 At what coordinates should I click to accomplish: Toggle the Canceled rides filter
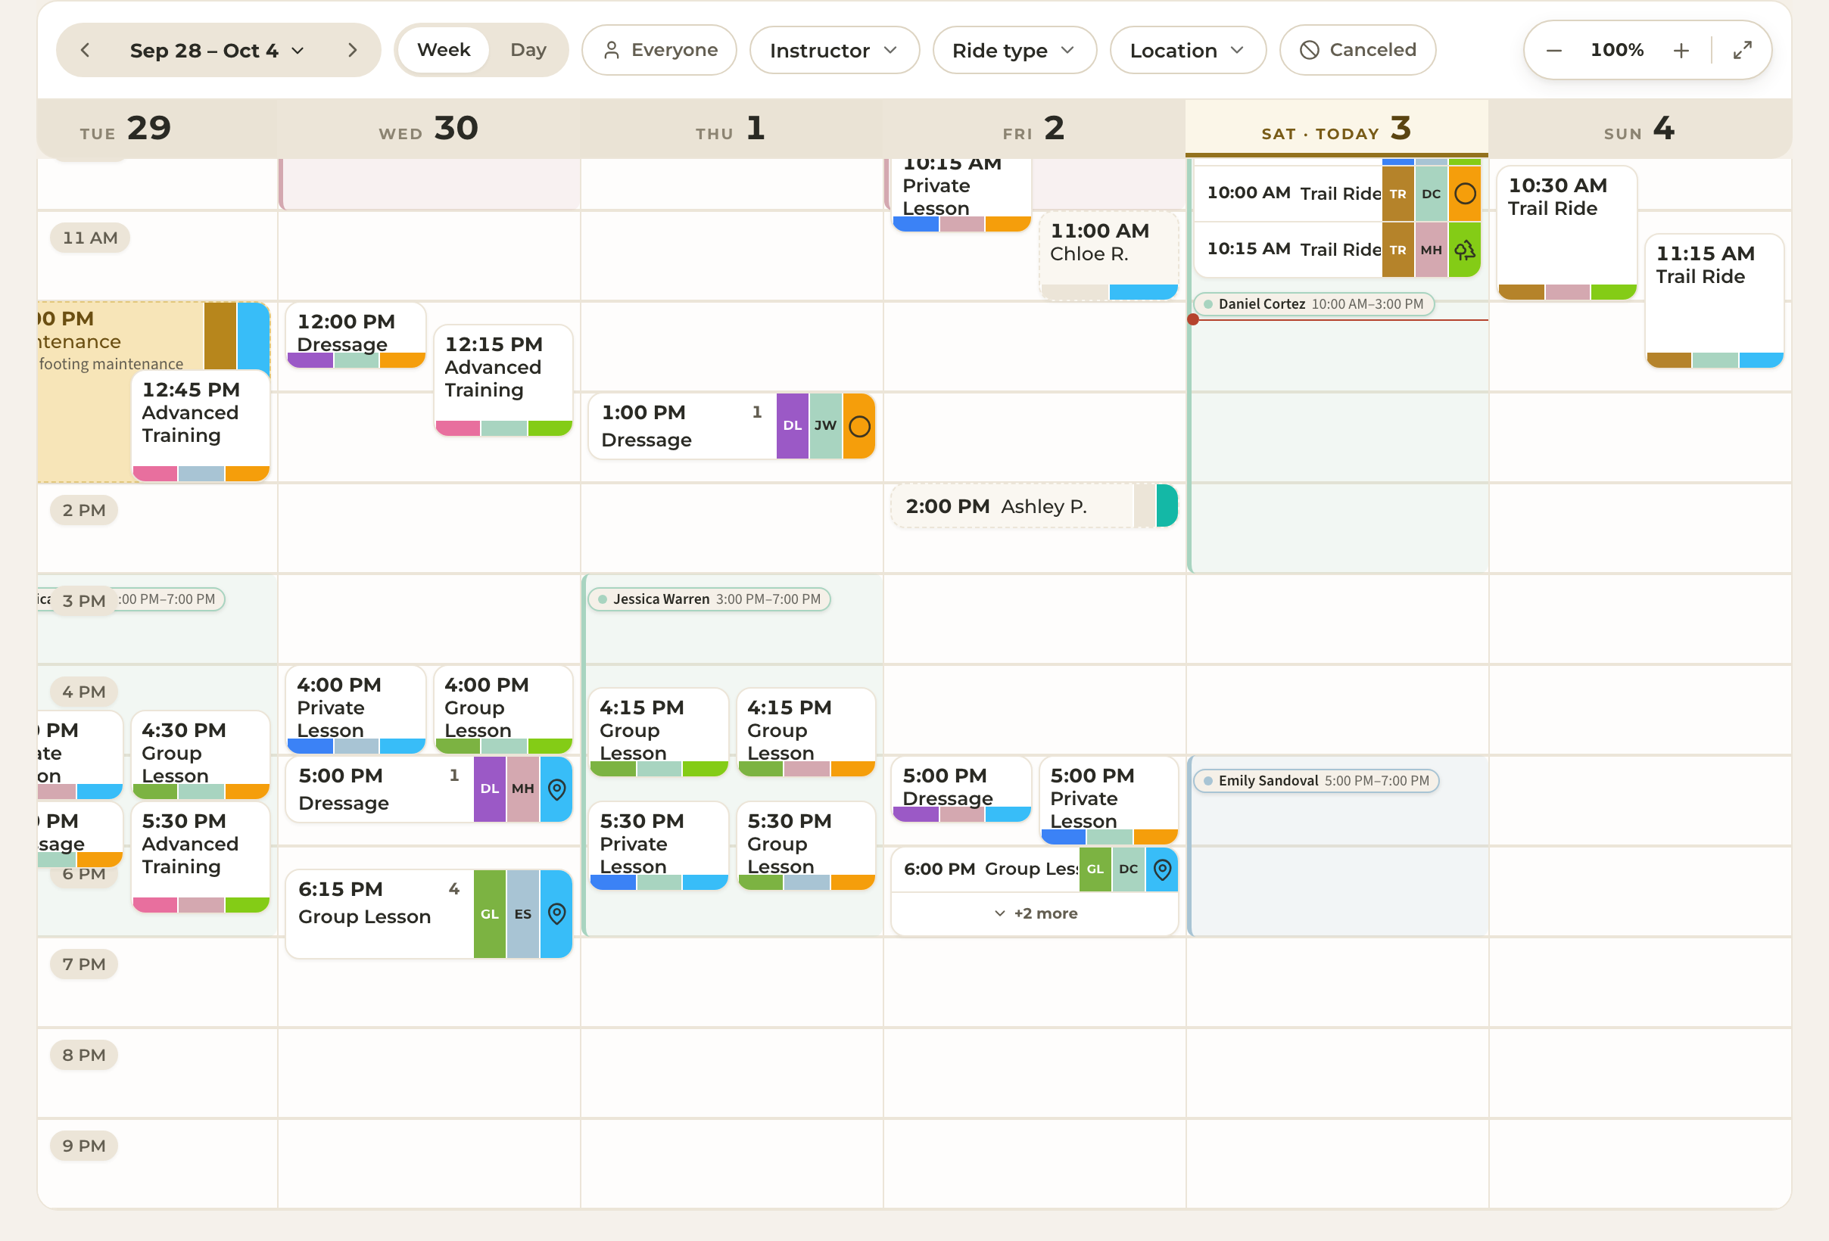coord(1357,51)
